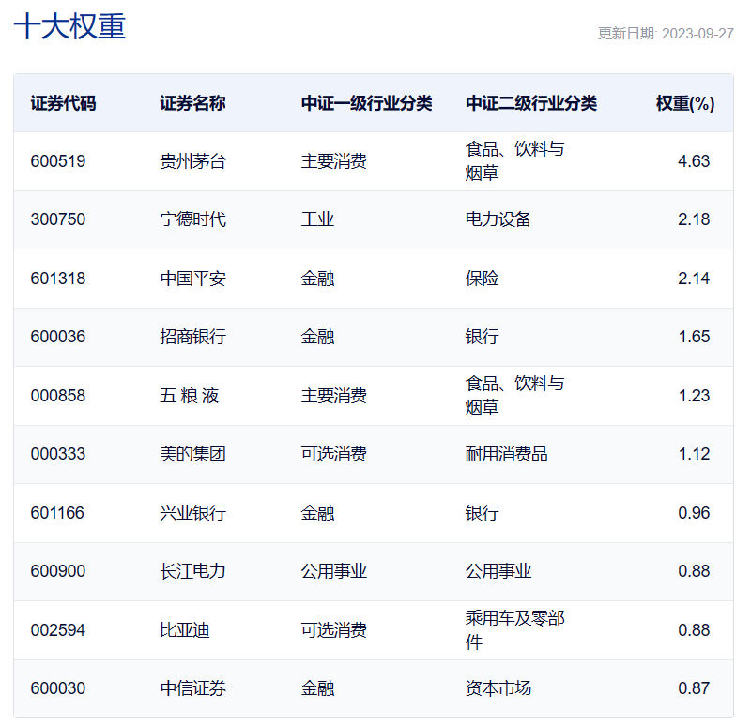Click the 电力设备 industry cell
751x725 pixels.
pyautogui.click(x=498, y=219)
